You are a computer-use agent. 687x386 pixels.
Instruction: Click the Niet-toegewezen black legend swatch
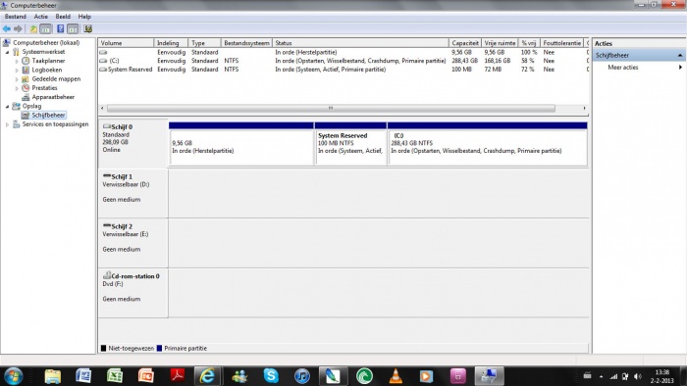(103, 349)
